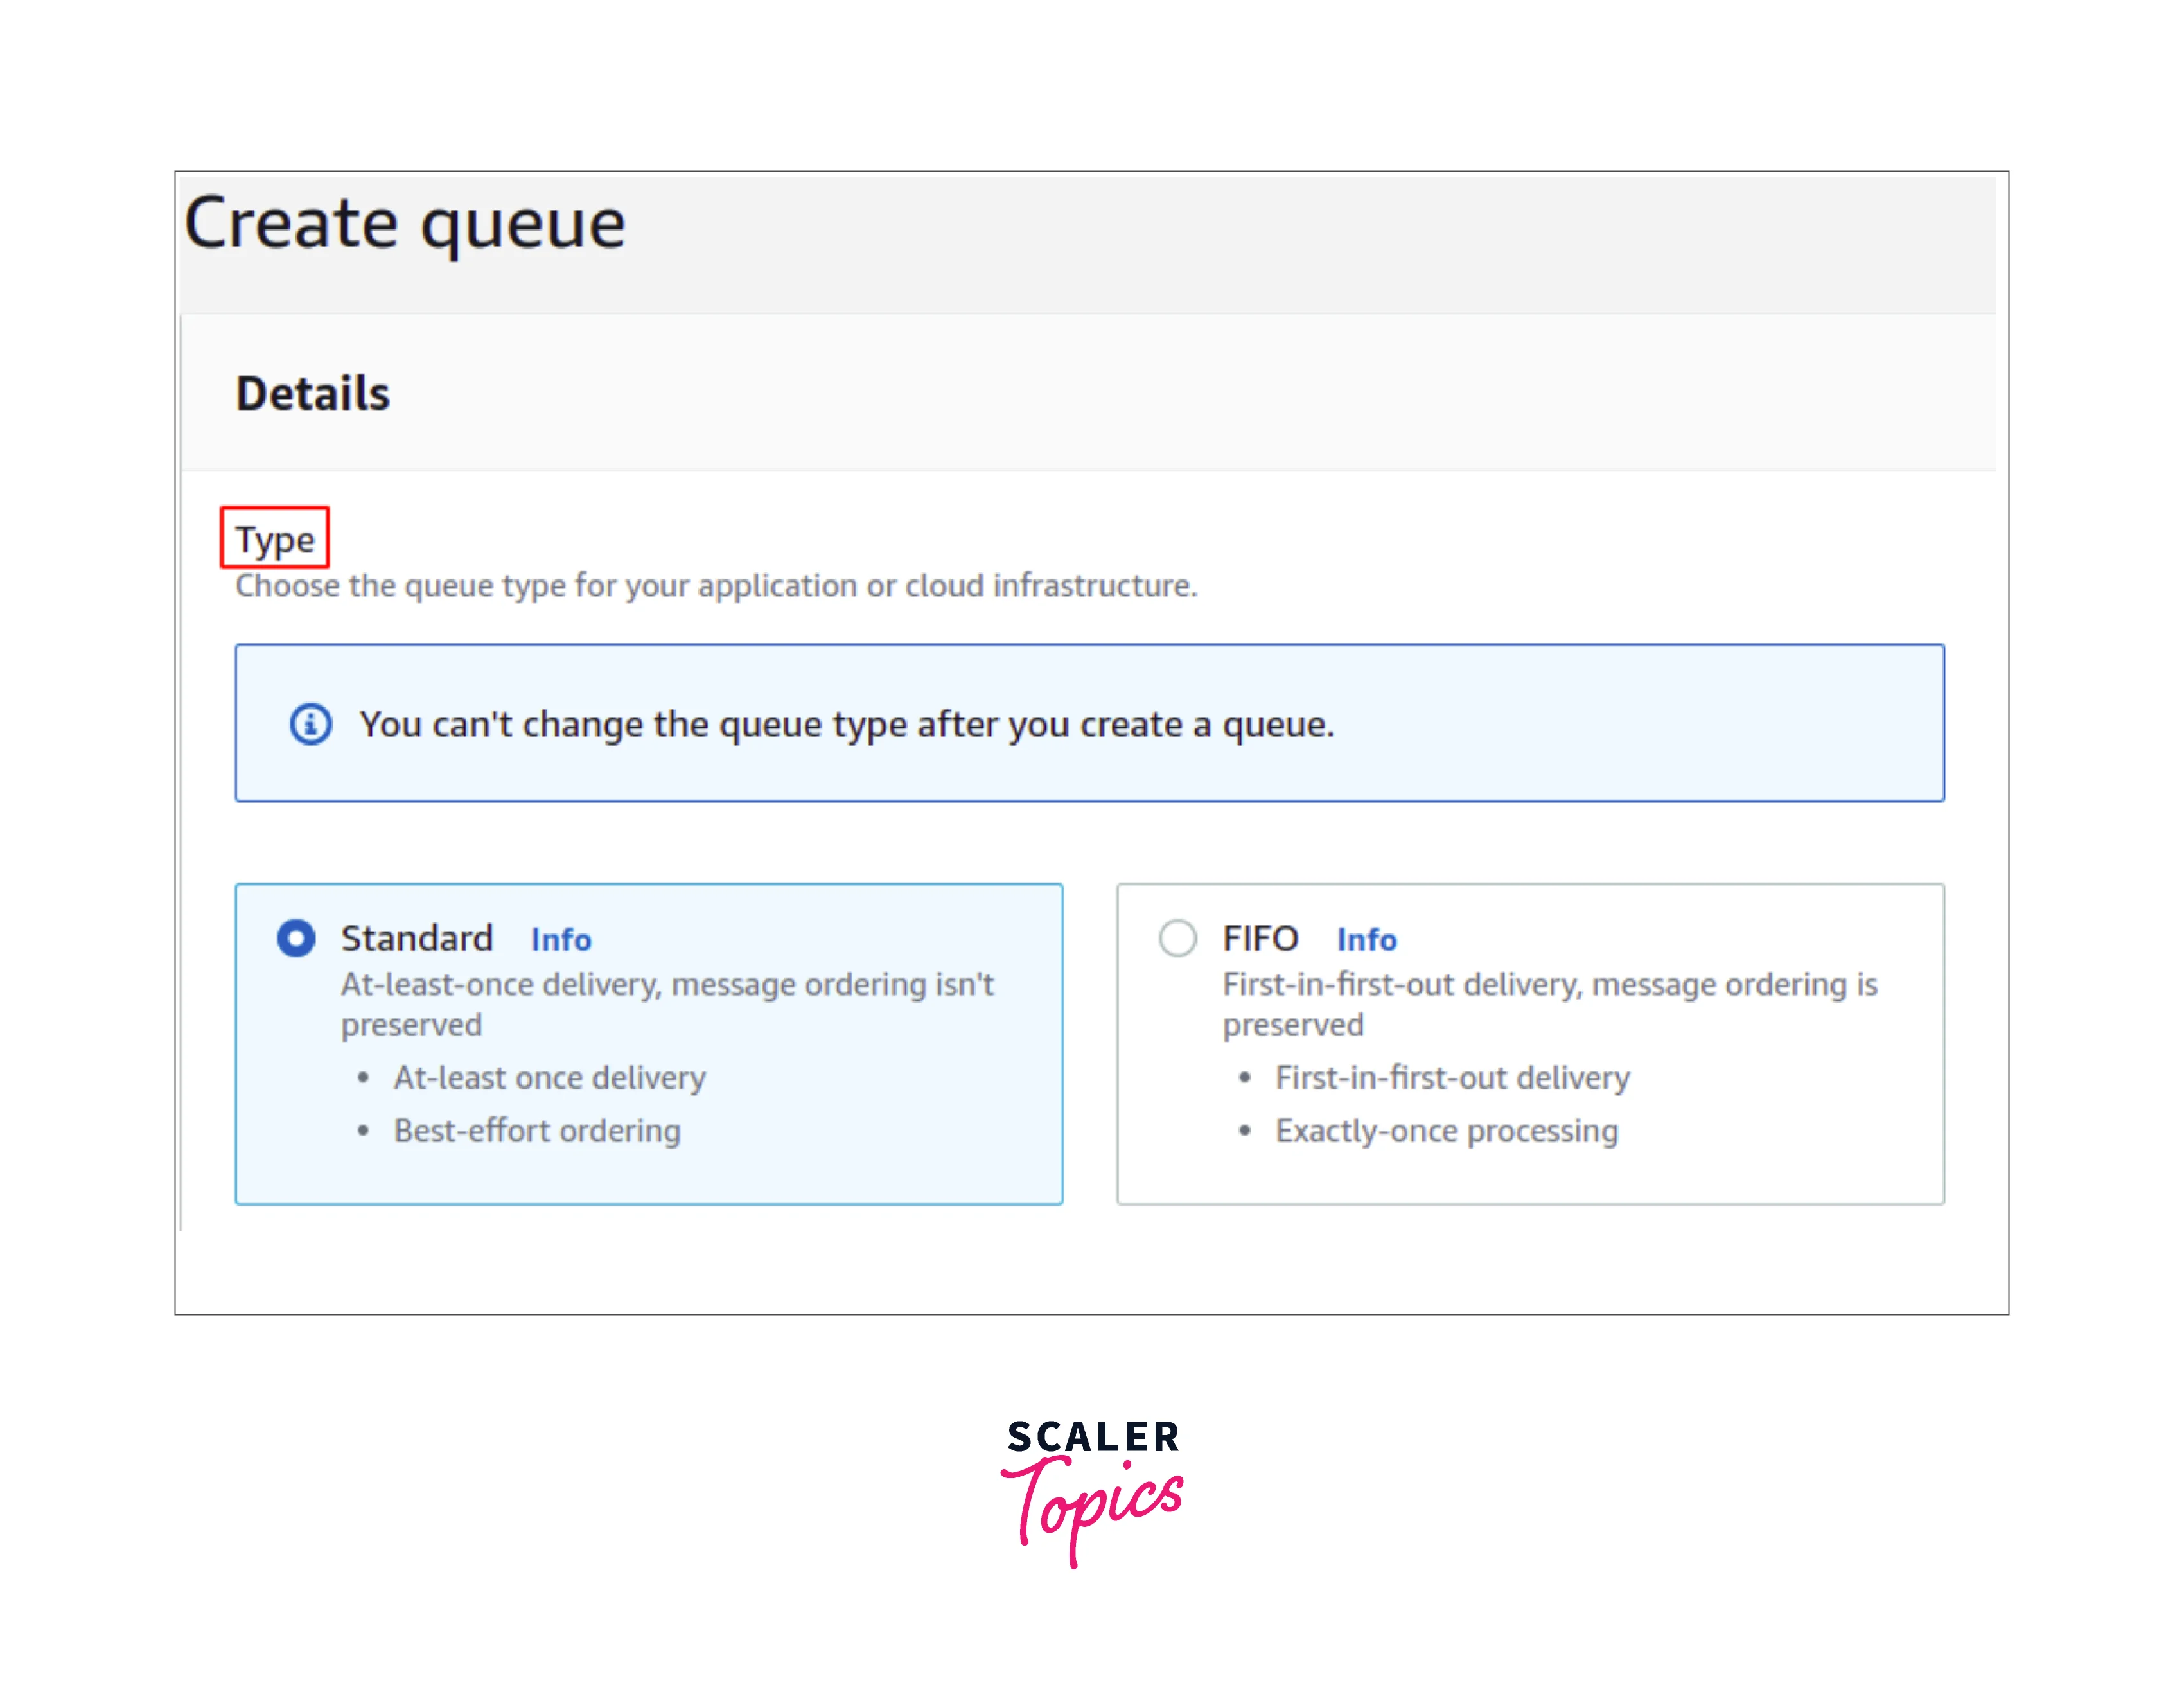This screenshot has height=1692, width=2184.
Task: Click 'Exactly-once processing' bullet item
Action: click(x=1446, y=1130)
